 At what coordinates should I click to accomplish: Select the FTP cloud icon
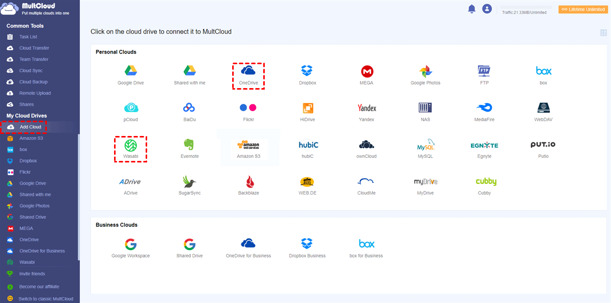(x=484, y=74)
